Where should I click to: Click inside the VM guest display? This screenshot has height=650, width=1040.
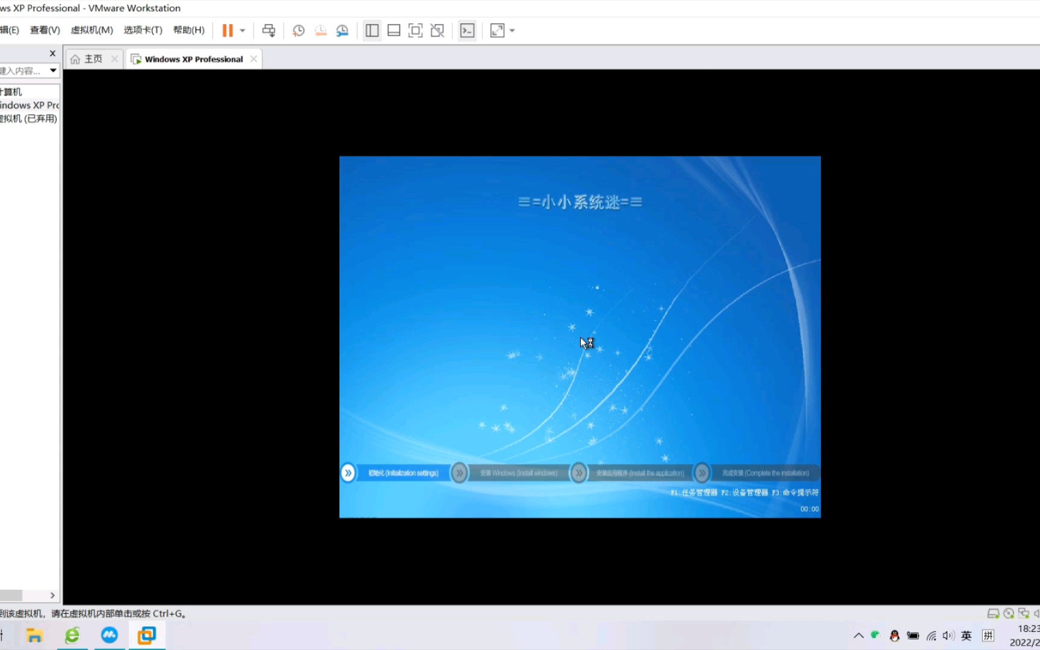click(x=580, y=337)
